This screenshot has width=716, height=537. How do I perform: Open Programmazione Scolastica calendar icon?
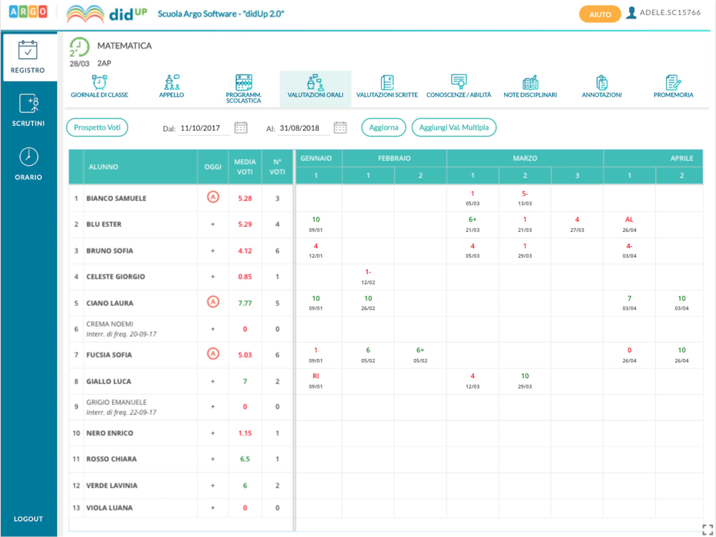pyautogui.click(x=244, y=82)
